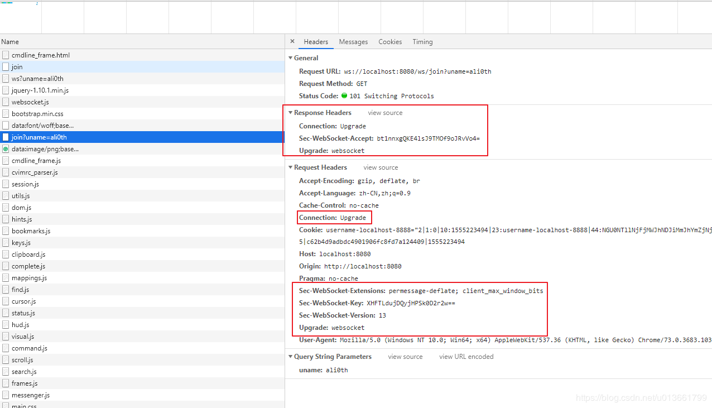Screen dimensions: 712x408
Task: Click view source next to Response Headers
Action: (x=385, y=113)
